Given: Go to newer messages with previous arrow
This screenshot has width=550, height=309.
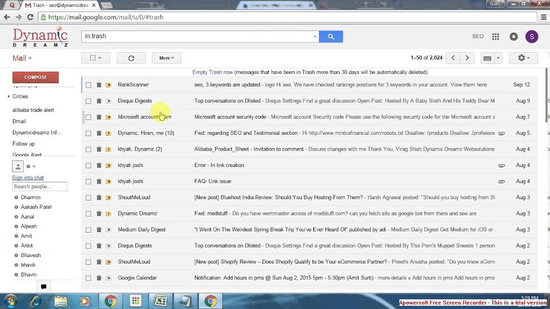Looking at the screenshot, I should click(x=453, y=58).
